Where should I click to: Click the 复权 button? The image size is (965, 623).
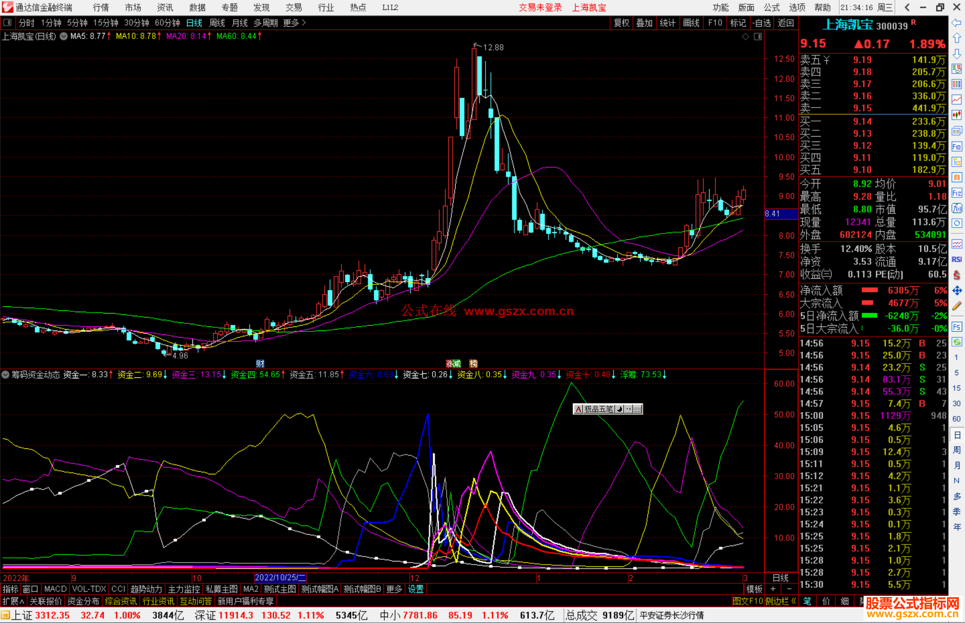621,23
